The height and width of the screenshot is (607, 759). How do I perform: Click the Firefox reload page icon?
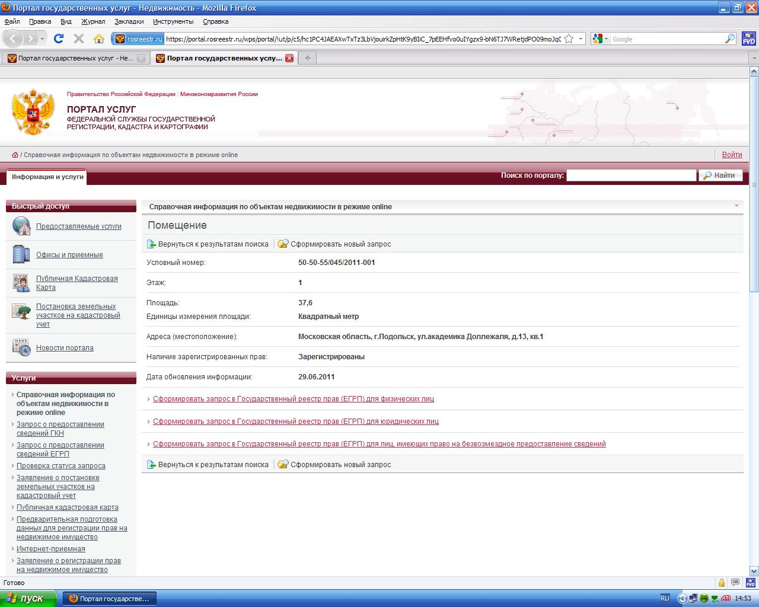point(58,39)
